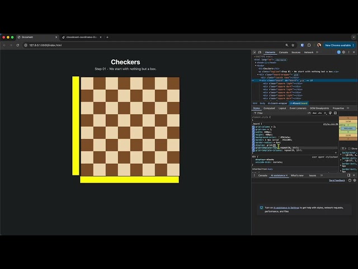Uncheck the grid-column property checkbox

(253, 127)
